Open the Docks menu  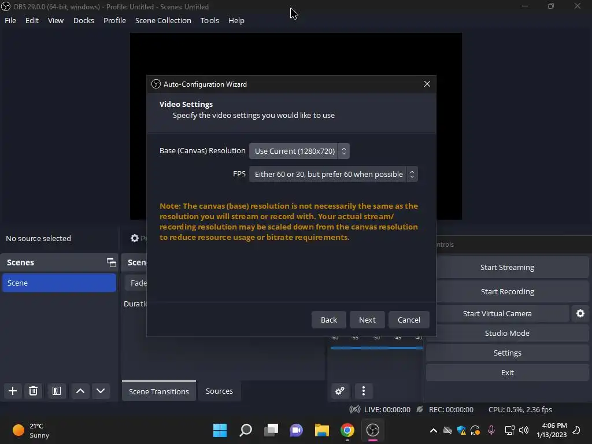click(83, 20)
